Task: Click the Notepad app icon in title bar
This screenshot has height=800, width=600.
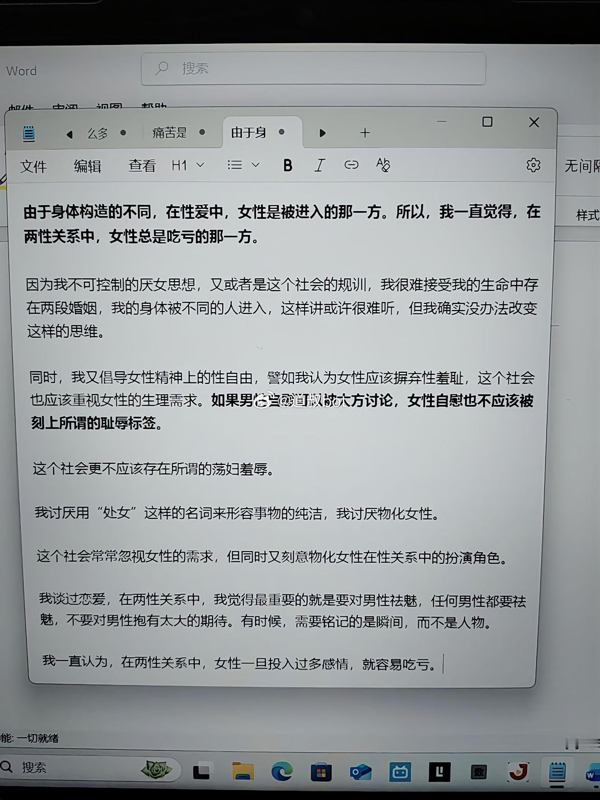Action: pyautogui.click(x=28, y=134)
